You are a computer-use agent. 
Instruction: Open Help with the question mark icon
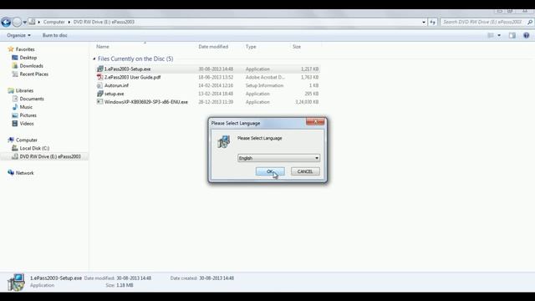pos(526,35)
